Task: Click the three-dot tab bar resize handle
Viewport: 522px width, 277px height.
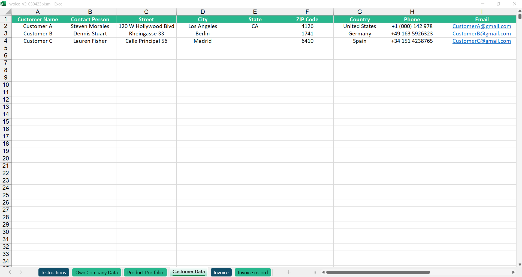Action: [x=315, y=272]
